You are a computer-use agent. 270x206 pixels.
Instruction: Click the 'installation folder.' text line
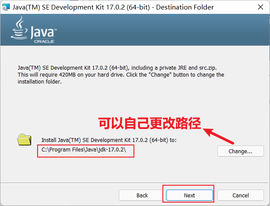click(40, 81)
